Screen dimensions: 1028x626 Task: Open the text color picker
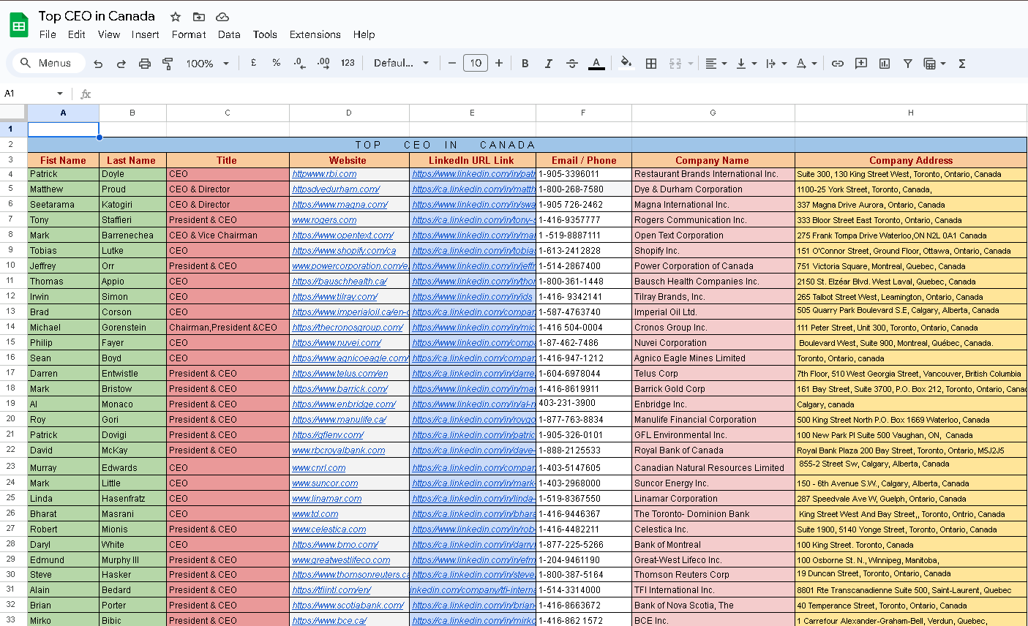(596, 64)
